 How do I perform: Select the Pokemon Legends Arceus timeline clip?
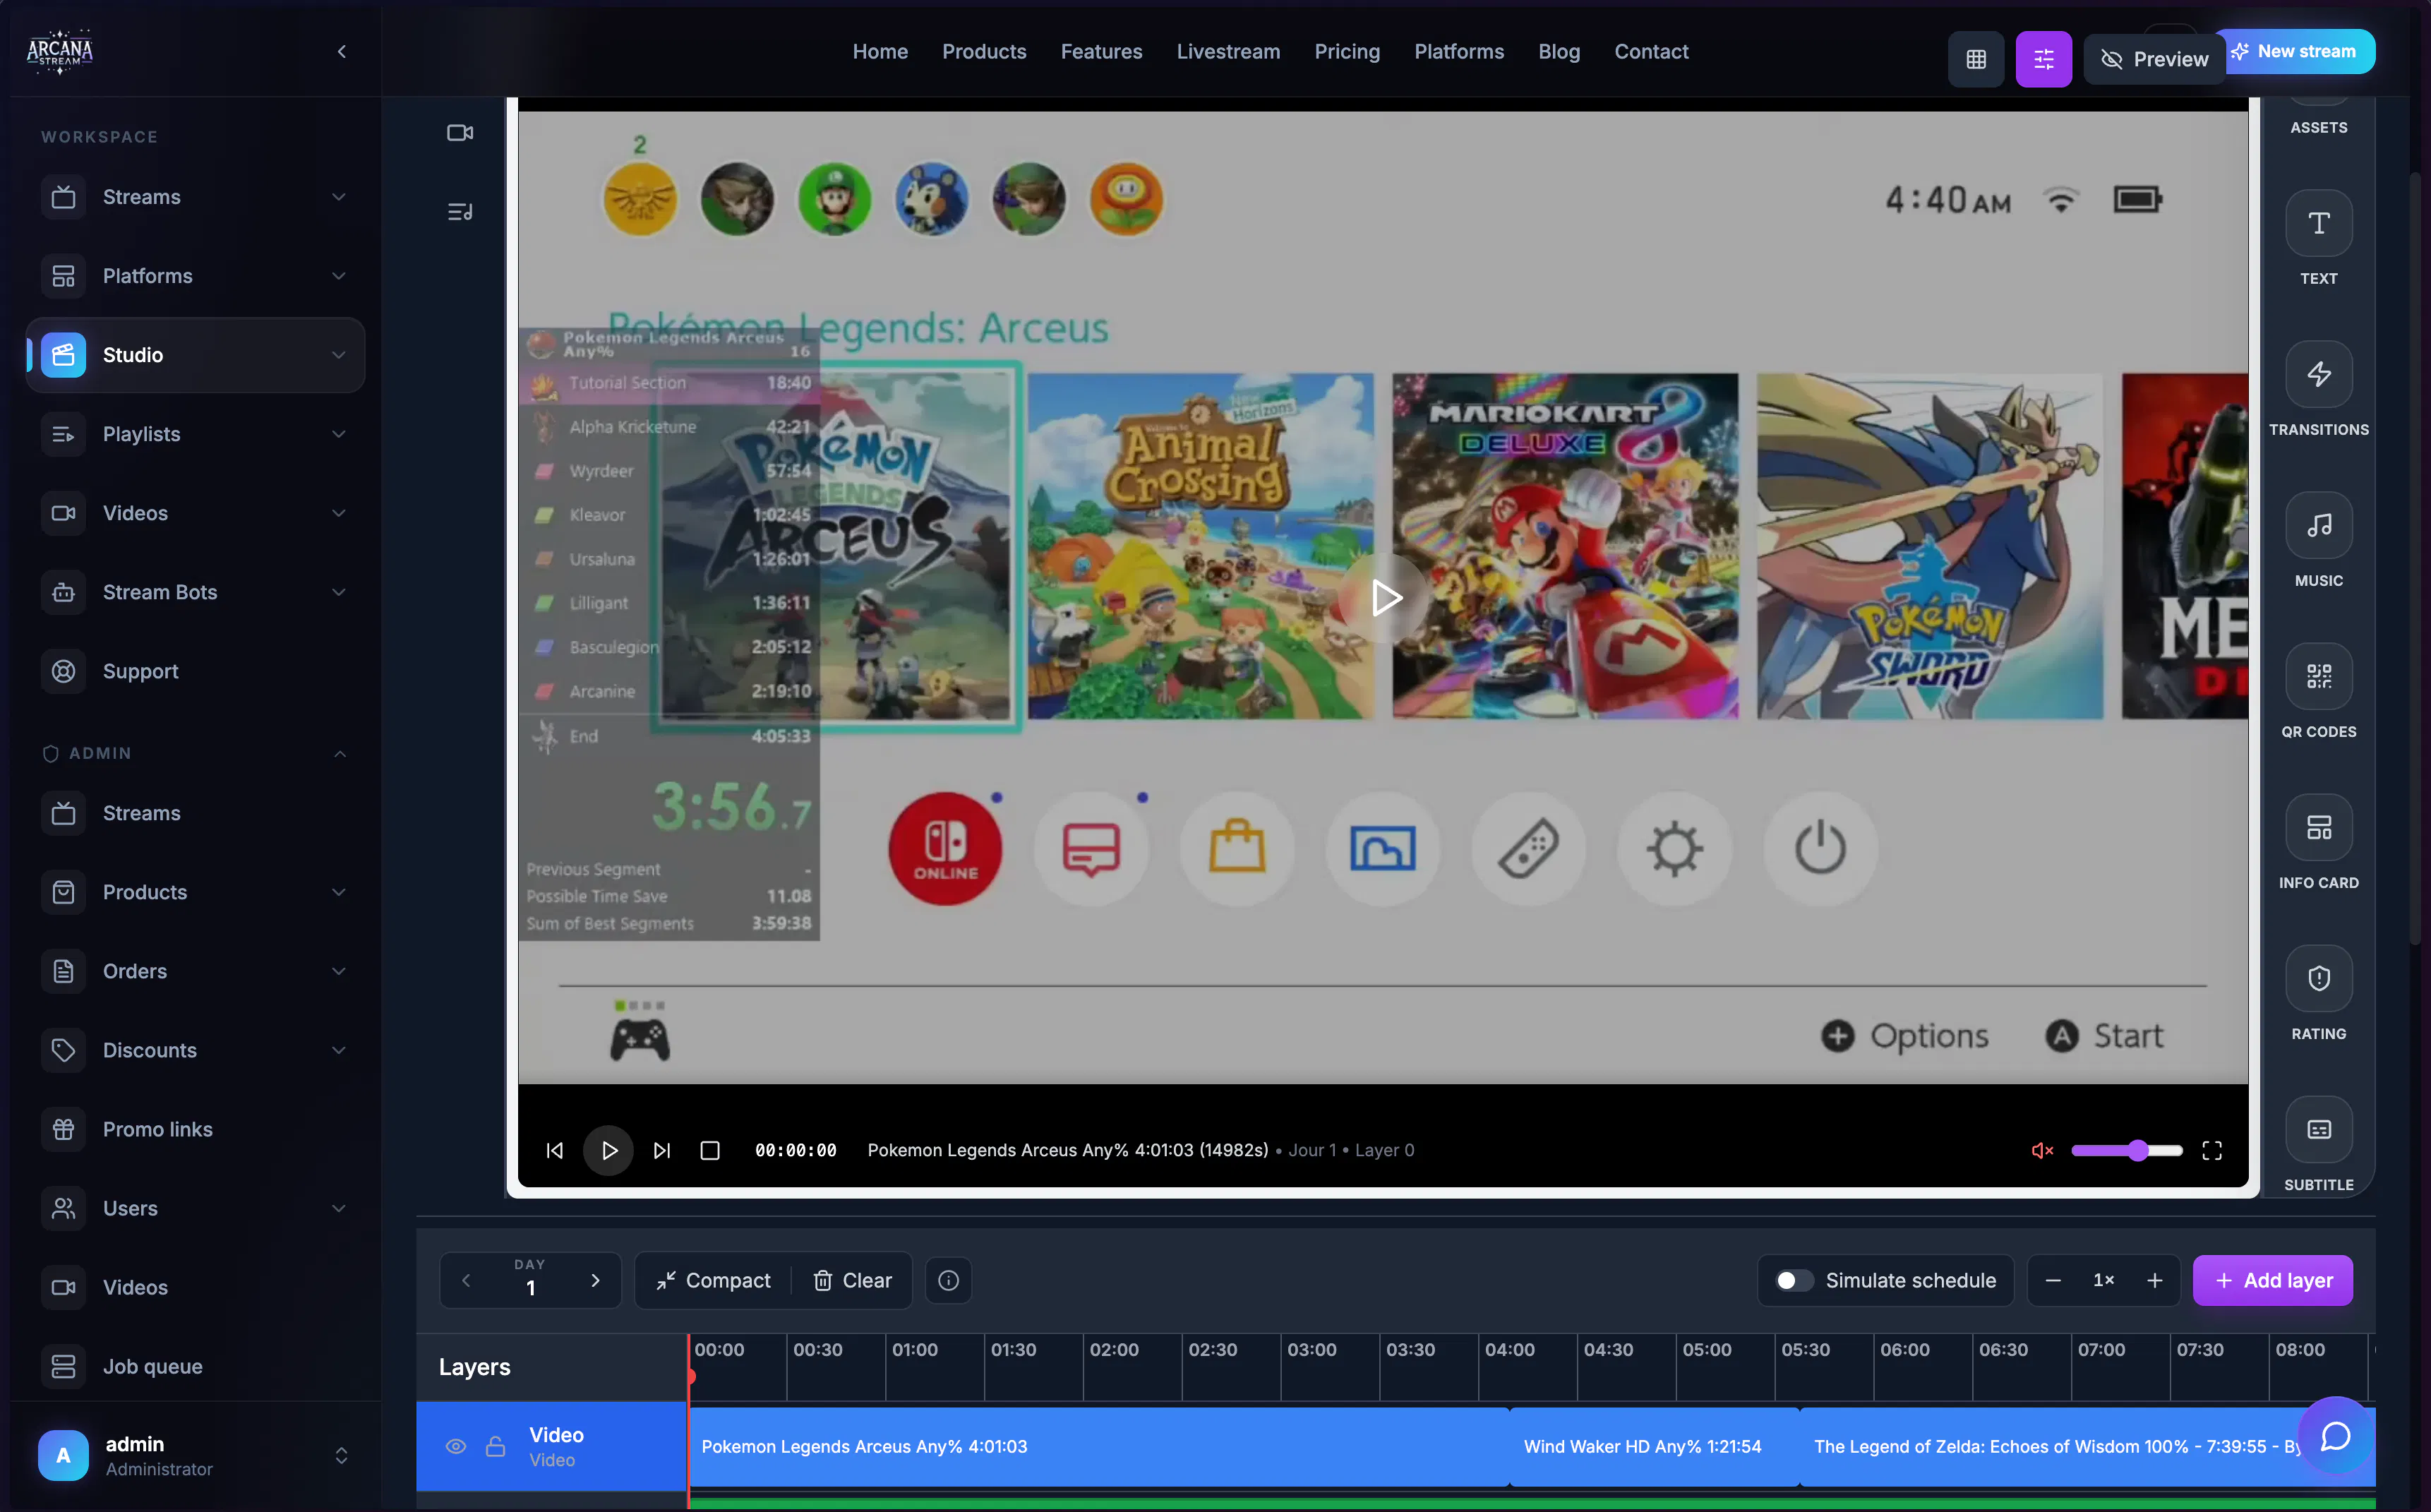[1099, 1446]
